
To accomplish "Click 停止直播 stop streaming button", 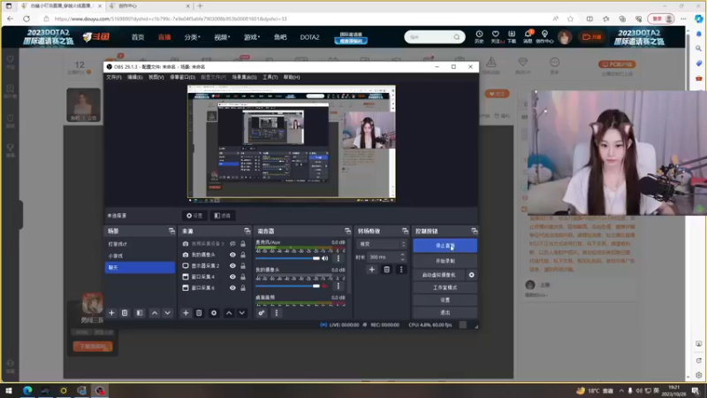I will tap(445, 246).
